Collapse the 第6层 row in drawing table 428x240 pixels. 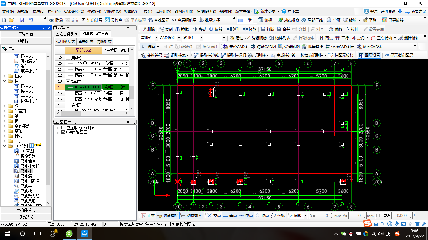pos(68,81)
